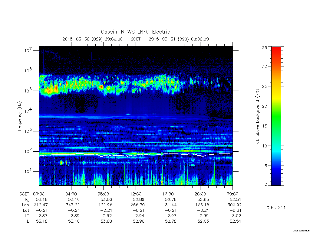310x232 pixels.
Task: Click the frequency (Hz) axis label
Action: point(19,116)
